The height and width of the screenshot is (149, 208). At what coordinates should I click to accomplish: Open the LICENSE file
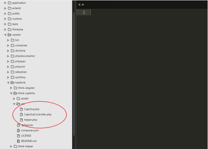click(26, 136)
